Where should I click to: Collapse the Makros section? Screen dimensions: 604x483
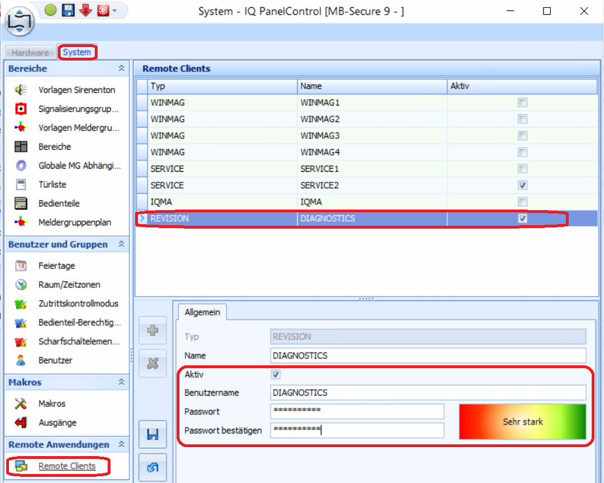(x=121, y=382)
